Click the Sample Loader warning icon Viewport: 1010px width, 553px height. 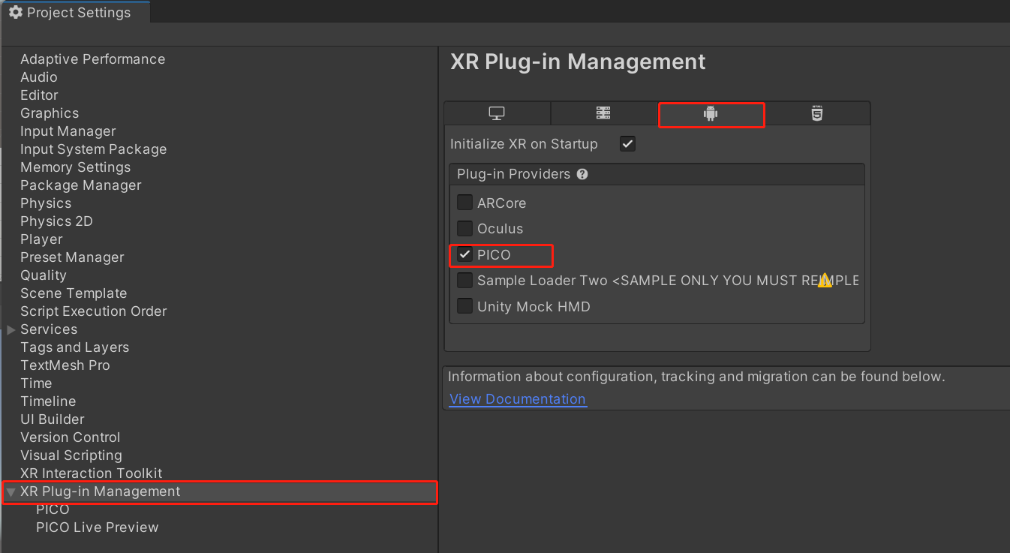pos(825,281)
